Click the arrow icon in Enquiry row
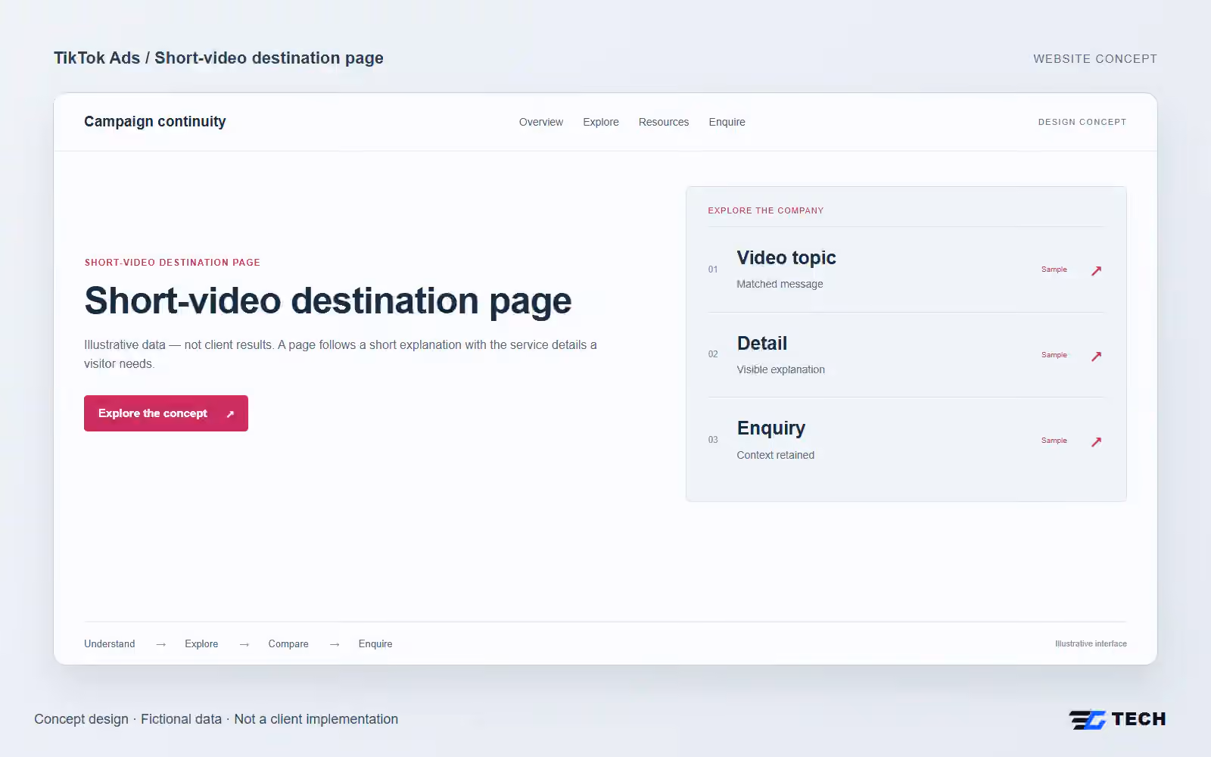 [x=1096, y=441]
